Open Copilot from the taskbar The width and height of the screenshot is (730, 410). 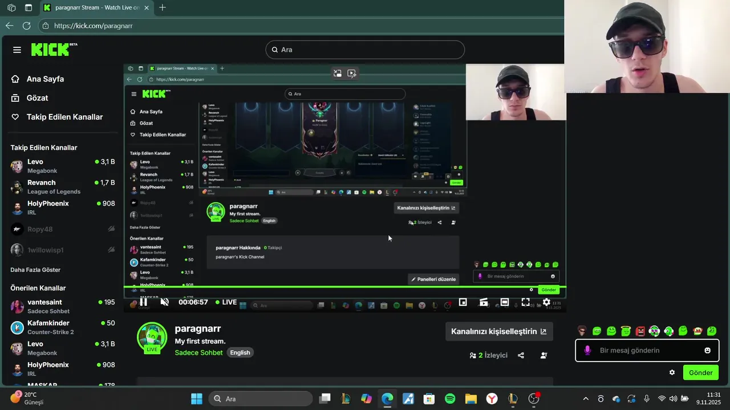366,399
